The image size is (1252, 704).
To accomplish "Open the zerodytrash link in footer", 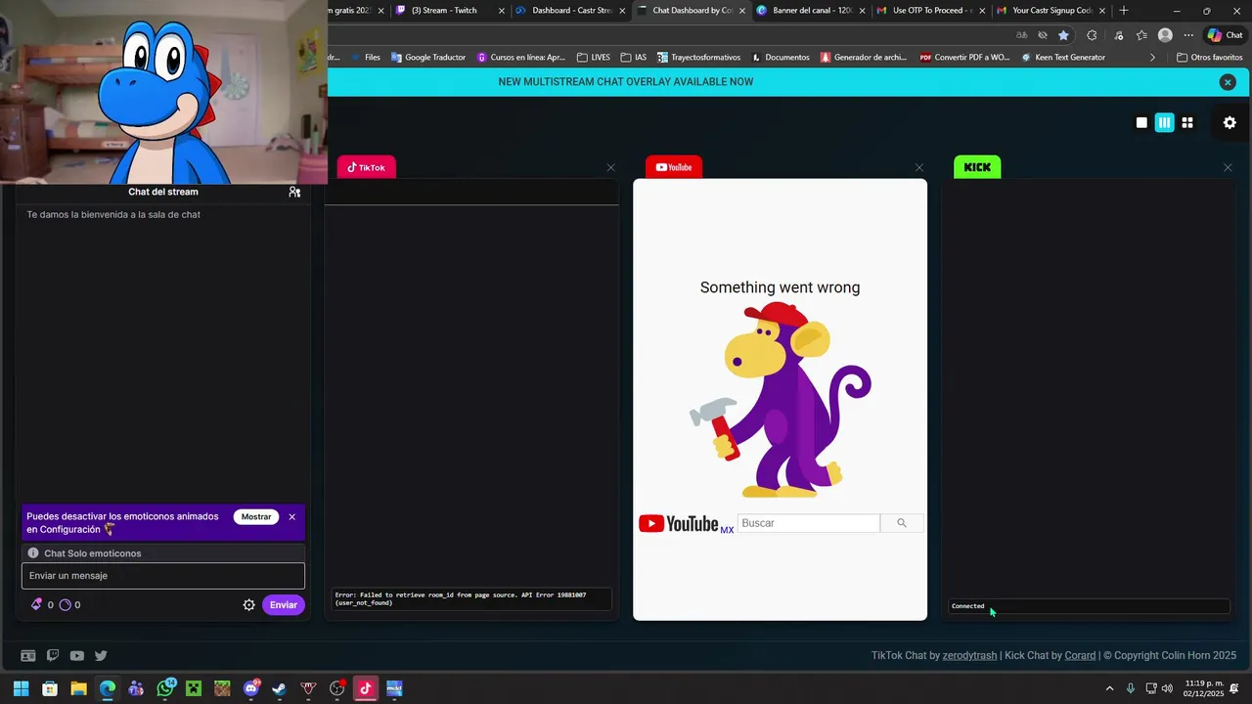I will click(x=969, y=655).
